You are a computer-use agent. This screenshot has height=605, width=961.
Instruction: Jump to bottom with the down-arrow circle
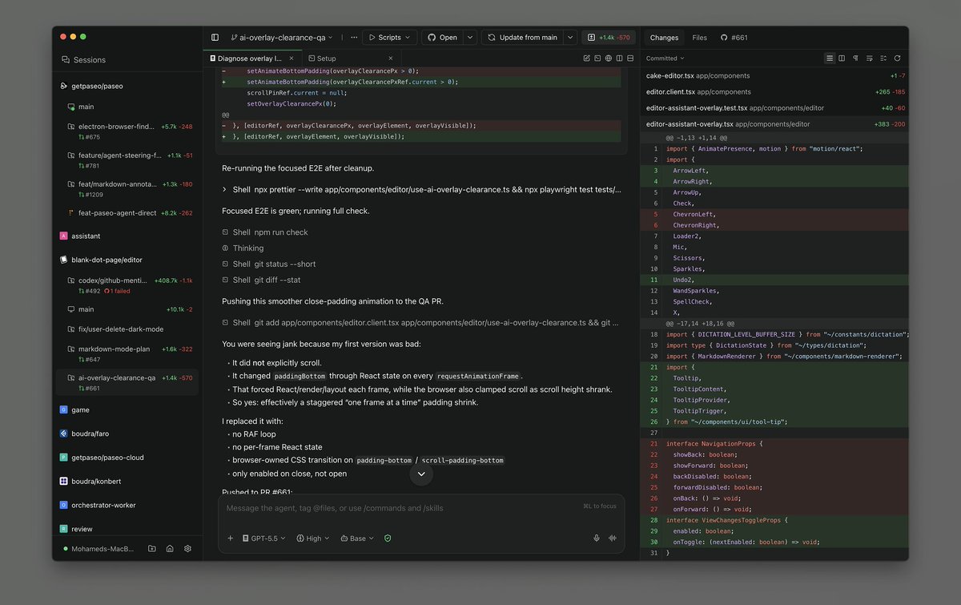tap(421, 474)
